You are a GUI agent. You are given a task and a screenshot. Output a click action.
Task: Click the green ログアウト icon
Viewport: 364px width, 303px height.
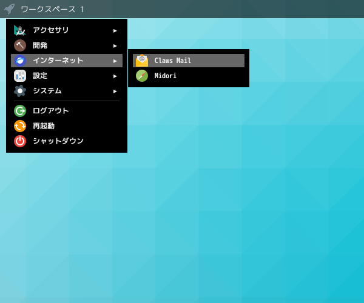pyautogui.click(x=20, y=111)
